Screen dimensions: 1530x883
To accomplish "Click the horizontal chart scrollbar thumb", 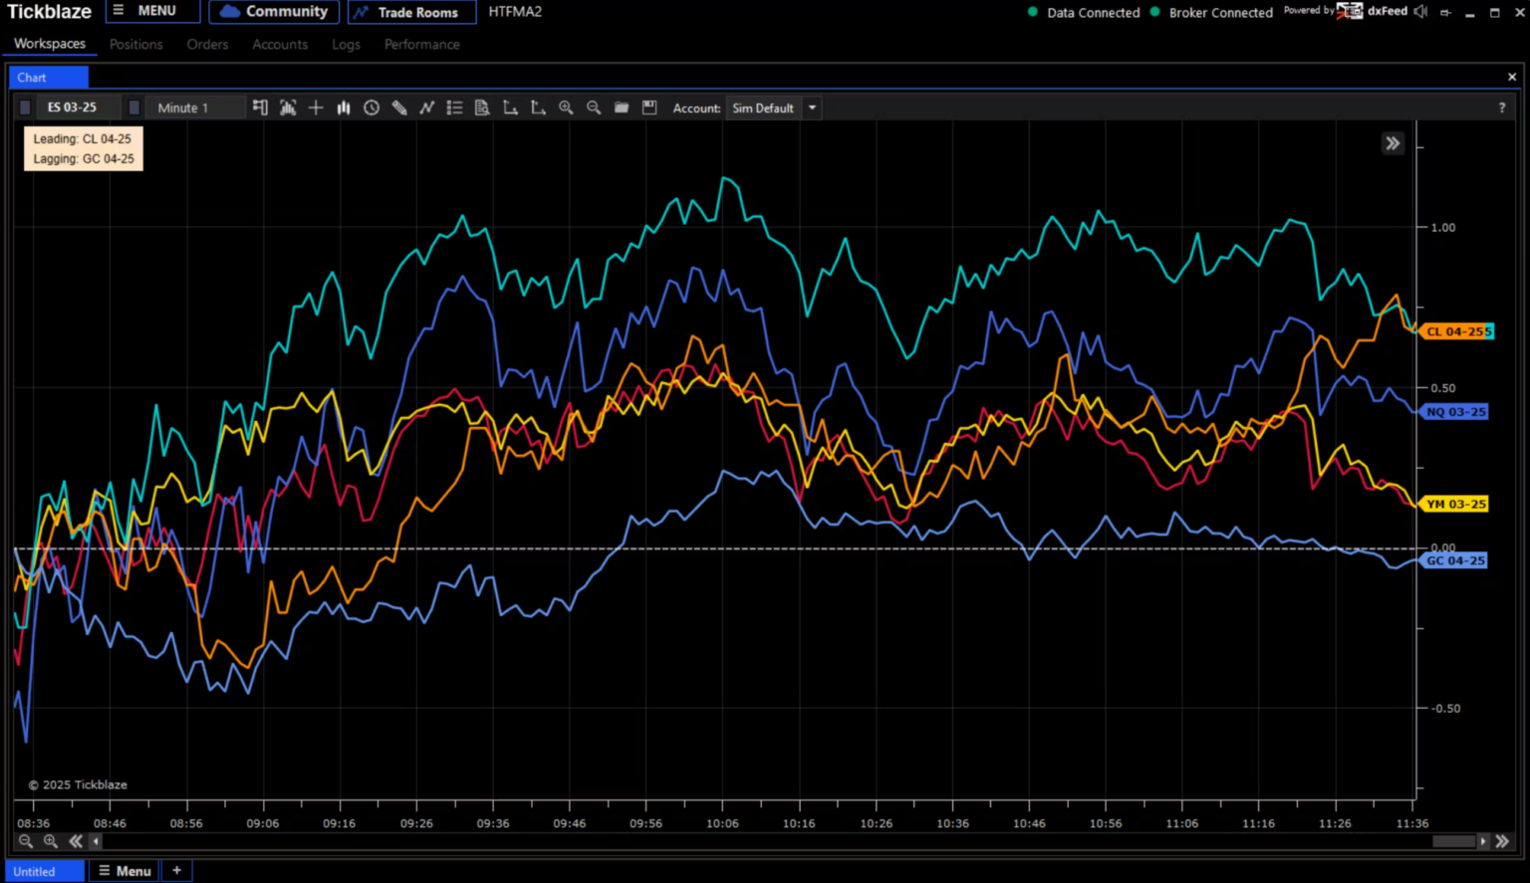I will coord(1453,841).
